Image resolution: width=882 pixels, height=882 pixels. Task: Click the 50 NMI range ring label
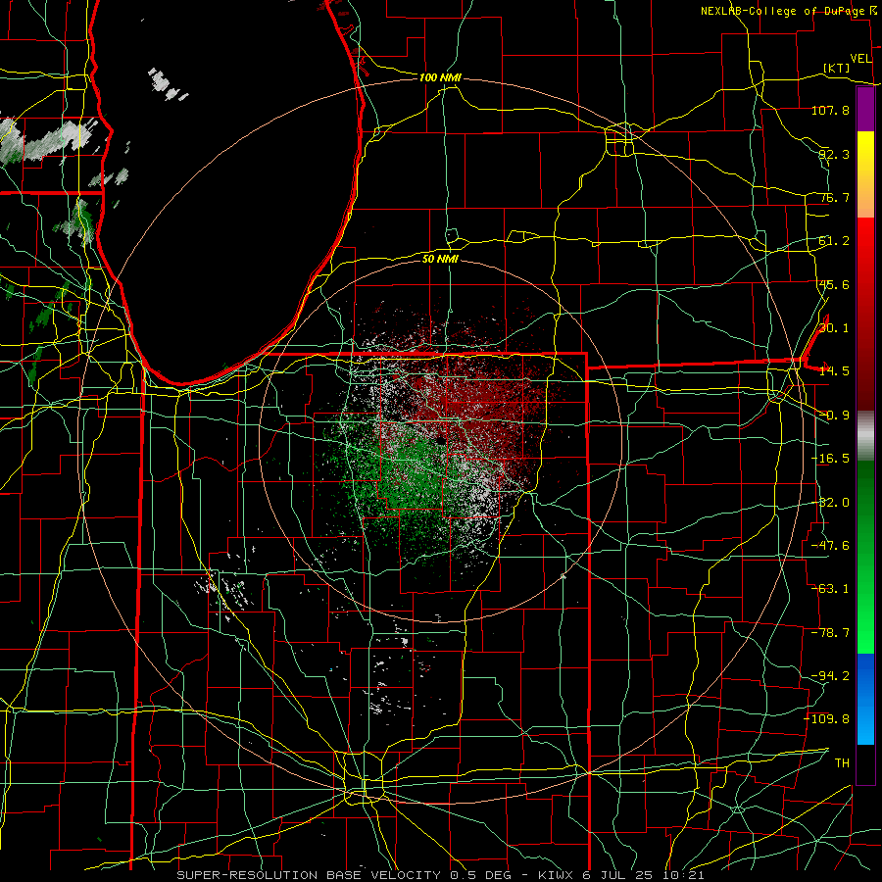(440, 259)
